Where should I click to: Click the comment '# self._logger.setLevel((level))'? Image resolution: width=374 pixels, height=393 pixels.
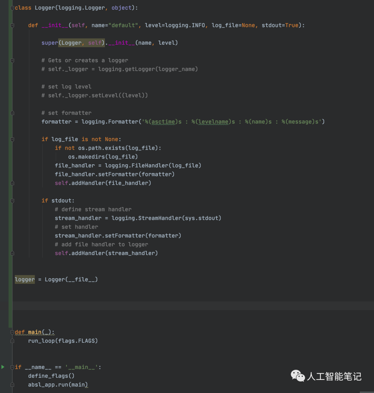[95, 96]
